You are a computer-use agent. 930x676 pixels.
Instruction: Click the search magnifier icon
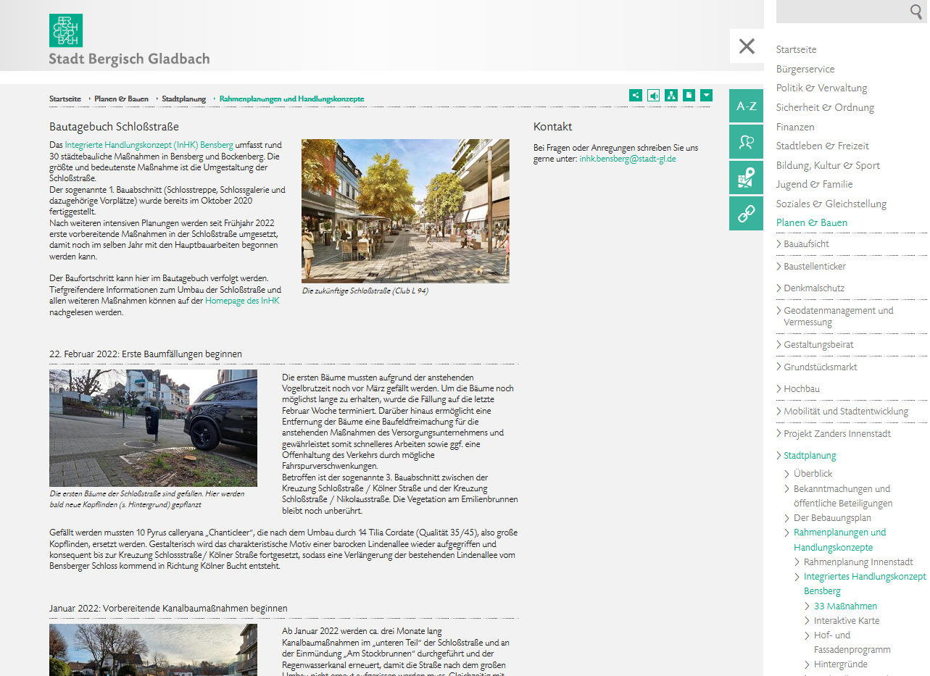click(x=916, y=11)
